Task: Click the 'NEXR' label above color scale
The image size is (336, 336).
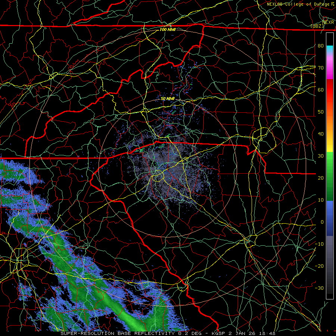Action: click(328, 22)
